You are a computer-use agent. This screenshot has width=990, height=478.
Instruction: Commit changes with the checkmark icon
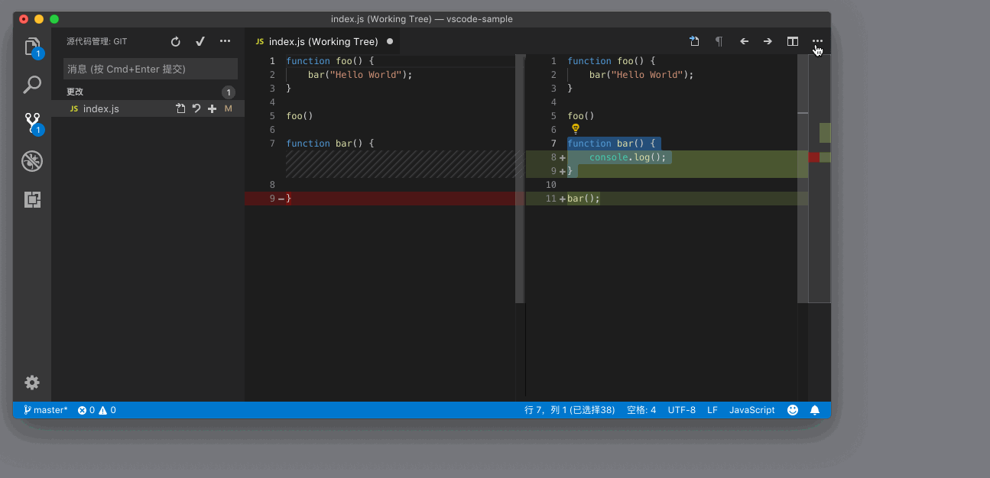coord(200,42)
